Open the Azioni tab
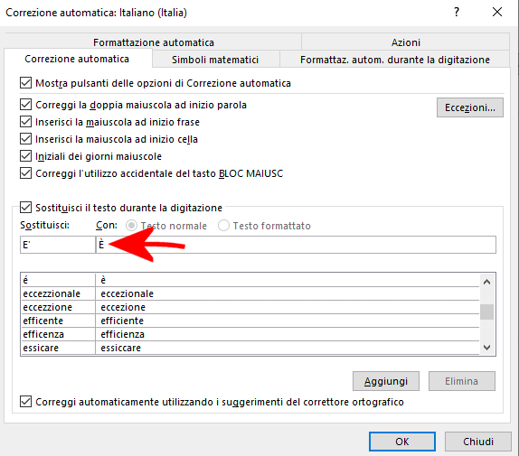The width and height of the screenshot is (519, 456). tap(405, 42)
